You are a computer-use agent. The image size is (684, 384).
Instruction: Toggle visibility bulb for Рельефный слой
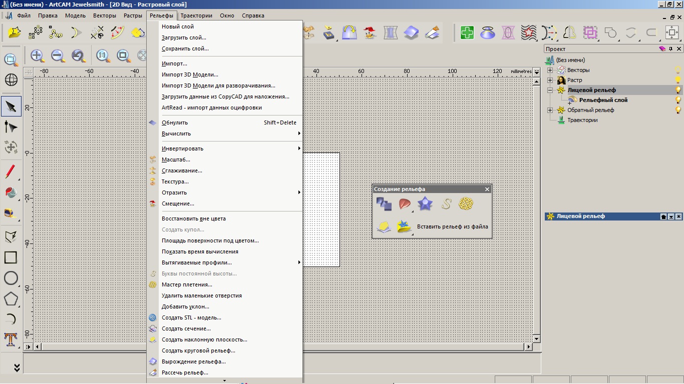pos(678,100)
